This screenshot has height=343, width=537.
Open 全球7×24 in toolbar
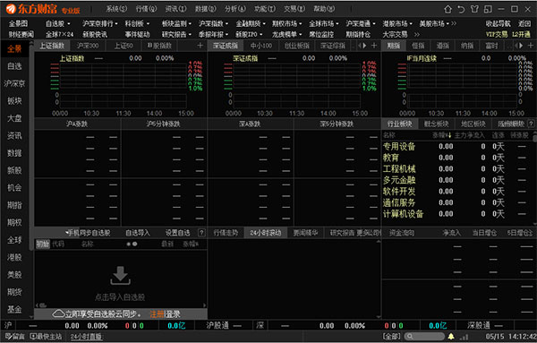pyautogui.click(x=60, y=34)
